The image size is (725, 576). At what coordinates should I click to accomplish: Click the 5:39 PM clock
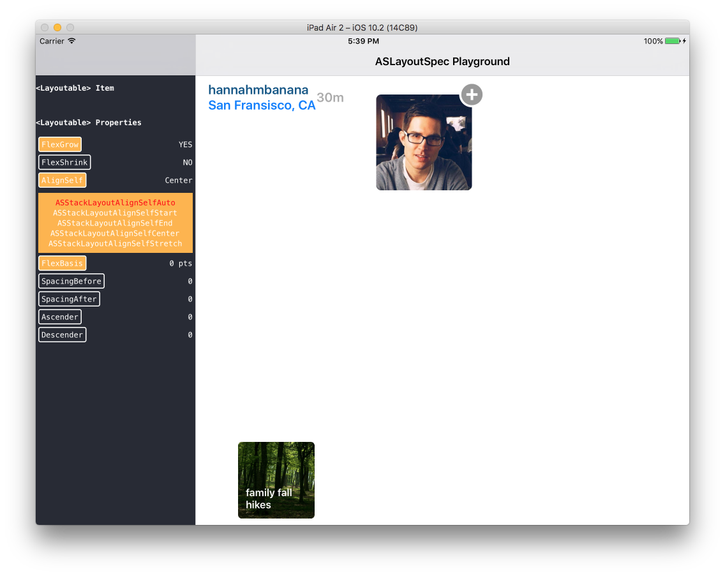coord(363,41)
